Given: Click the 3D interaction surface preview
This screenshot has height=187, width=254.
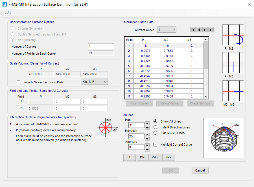Looking at the screenshot, I should pos(224,138).
